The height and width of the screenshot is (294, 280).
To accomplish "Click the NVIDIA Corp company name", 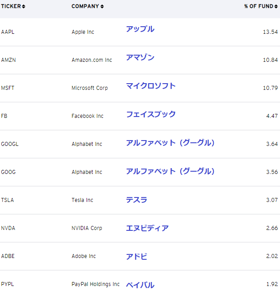I will pyautogui.click(x=87, y=228).
